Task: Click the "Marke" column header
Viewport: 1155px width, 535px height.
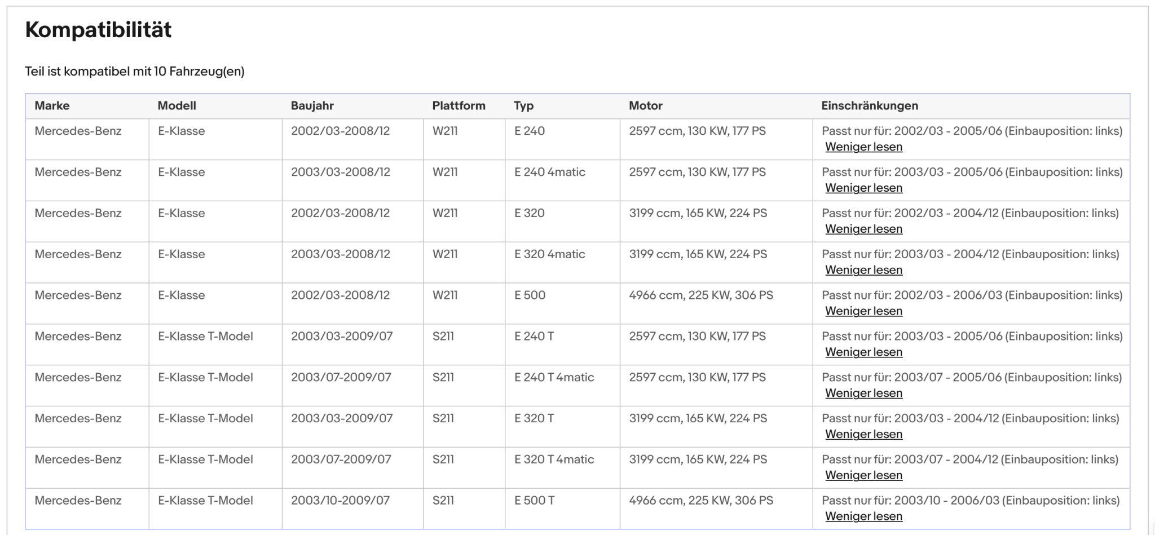Action: [52, 105]
